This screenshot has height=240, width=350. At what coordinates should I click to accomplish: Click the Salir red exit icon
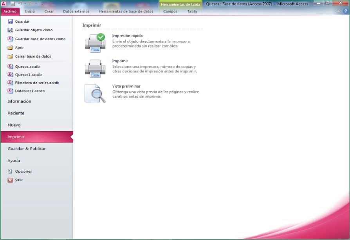click(10, 180)
